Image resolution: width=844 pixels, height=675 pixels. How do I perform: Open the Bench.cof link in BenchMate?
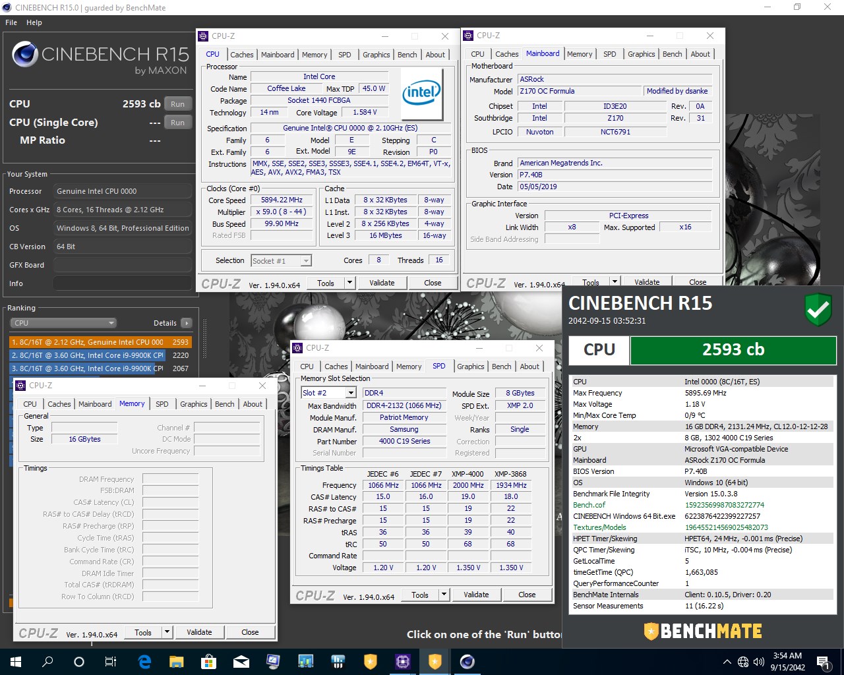[x=589, y=505]
